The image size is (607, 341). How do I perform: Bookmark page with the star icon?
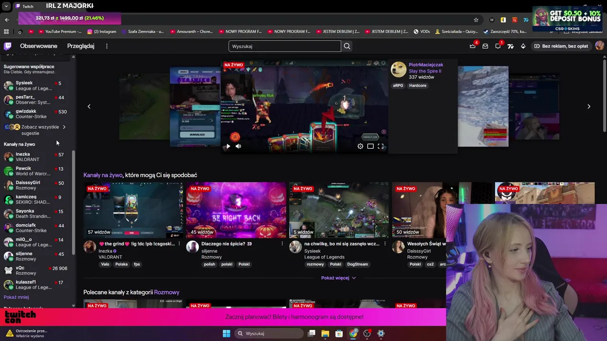pyautogui.click(x=476, y=20)
